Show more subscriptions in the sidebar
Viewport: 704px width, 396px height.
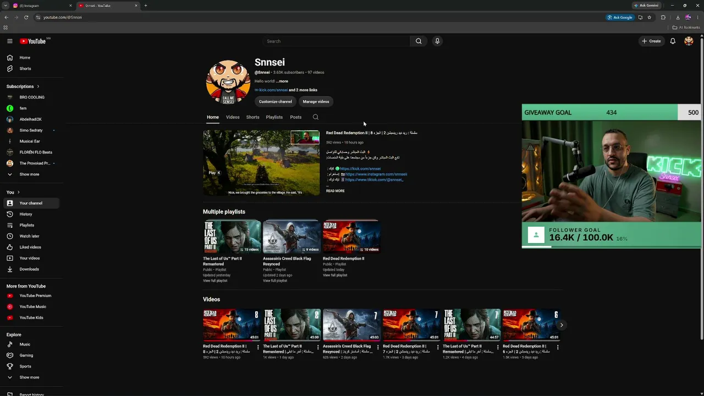coord(31,174)
